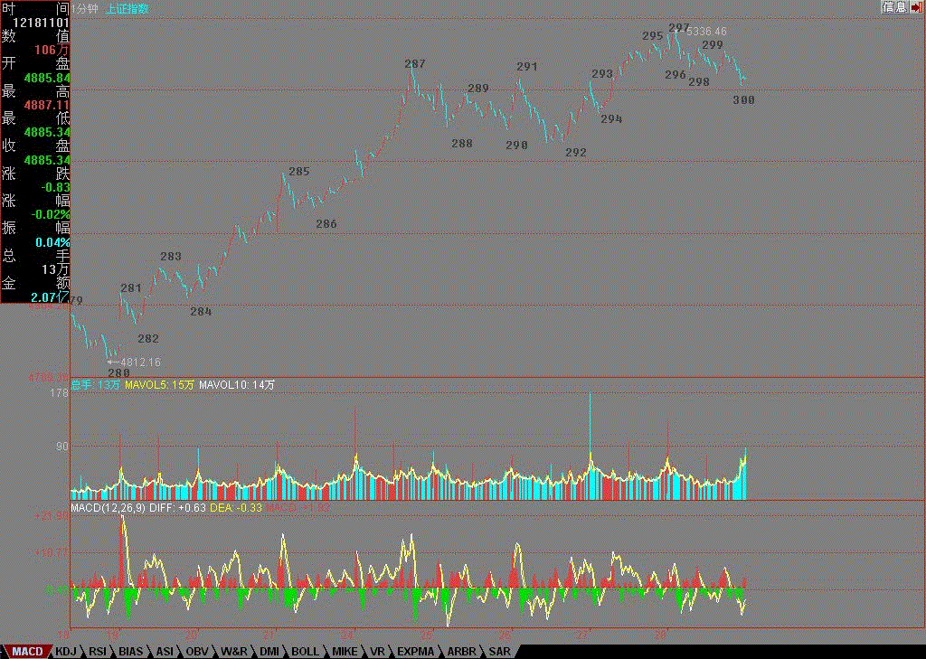This screenshot has width=926, height=659.
Task: Open the VR indicator tab
Action: (x=378, y=651)
